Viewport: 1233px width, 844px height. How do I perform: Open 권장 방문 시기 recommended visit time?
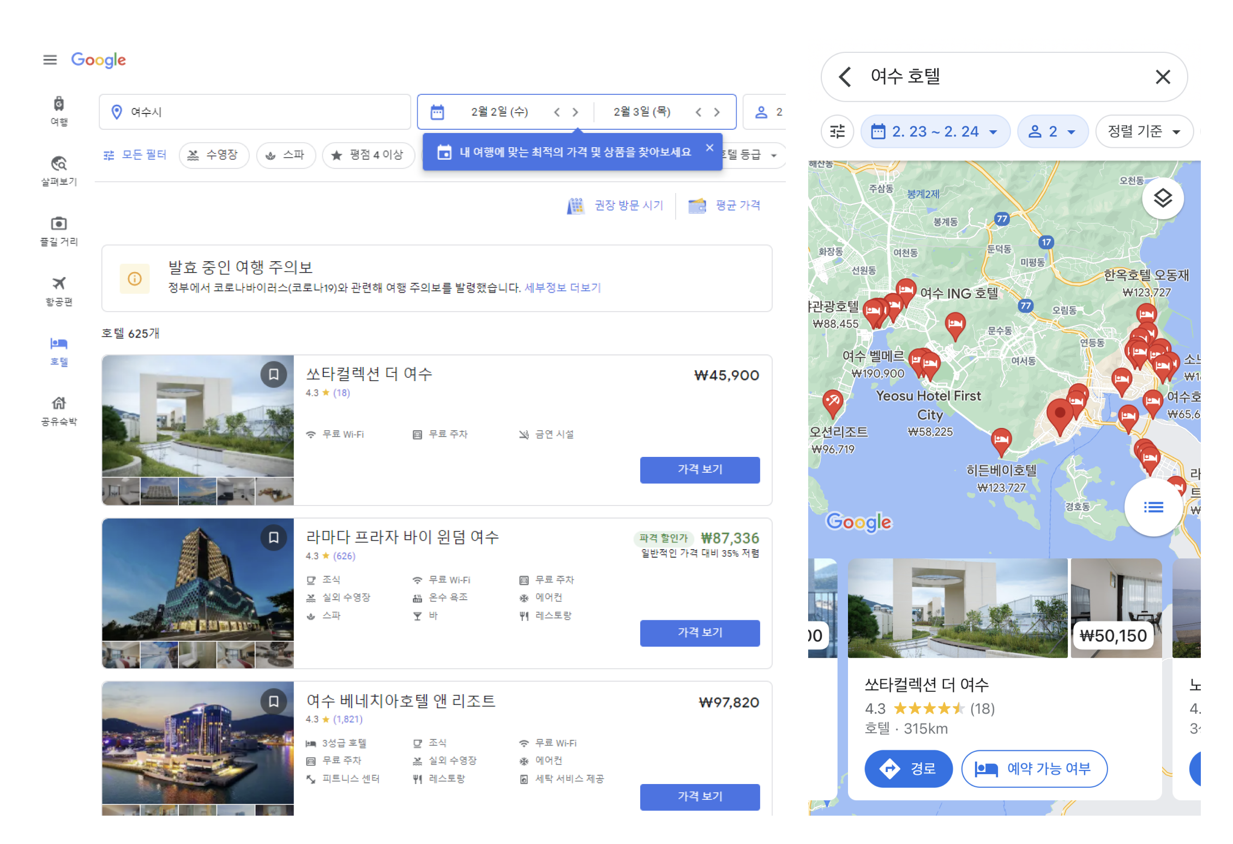[615, 206]
